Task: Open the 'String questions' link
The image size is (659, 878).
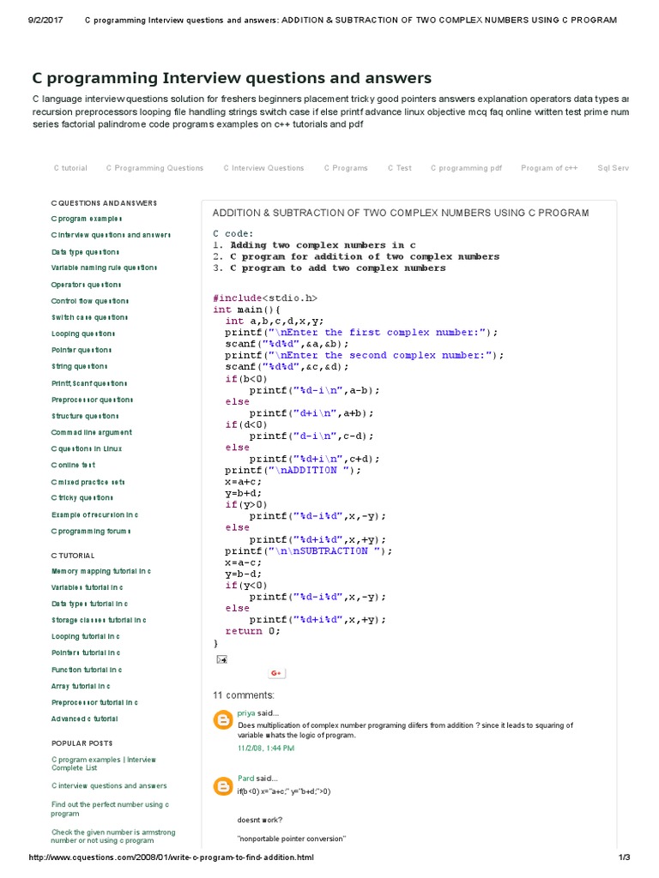Action: click(x=80, y=366)
